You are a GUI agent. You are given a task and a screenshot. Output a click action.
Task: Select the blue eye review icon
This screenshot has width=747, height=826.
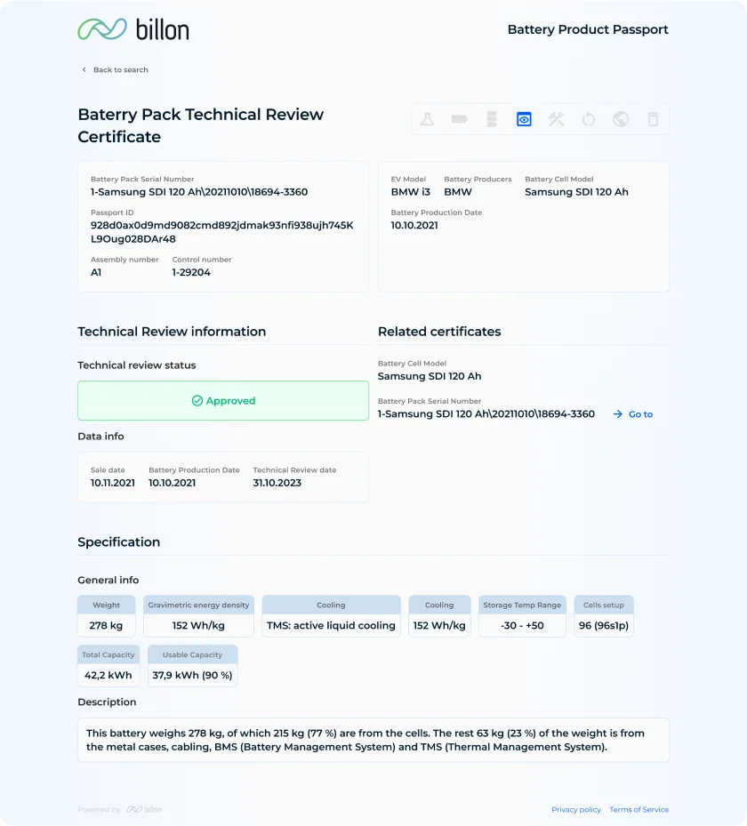point(524,119)
